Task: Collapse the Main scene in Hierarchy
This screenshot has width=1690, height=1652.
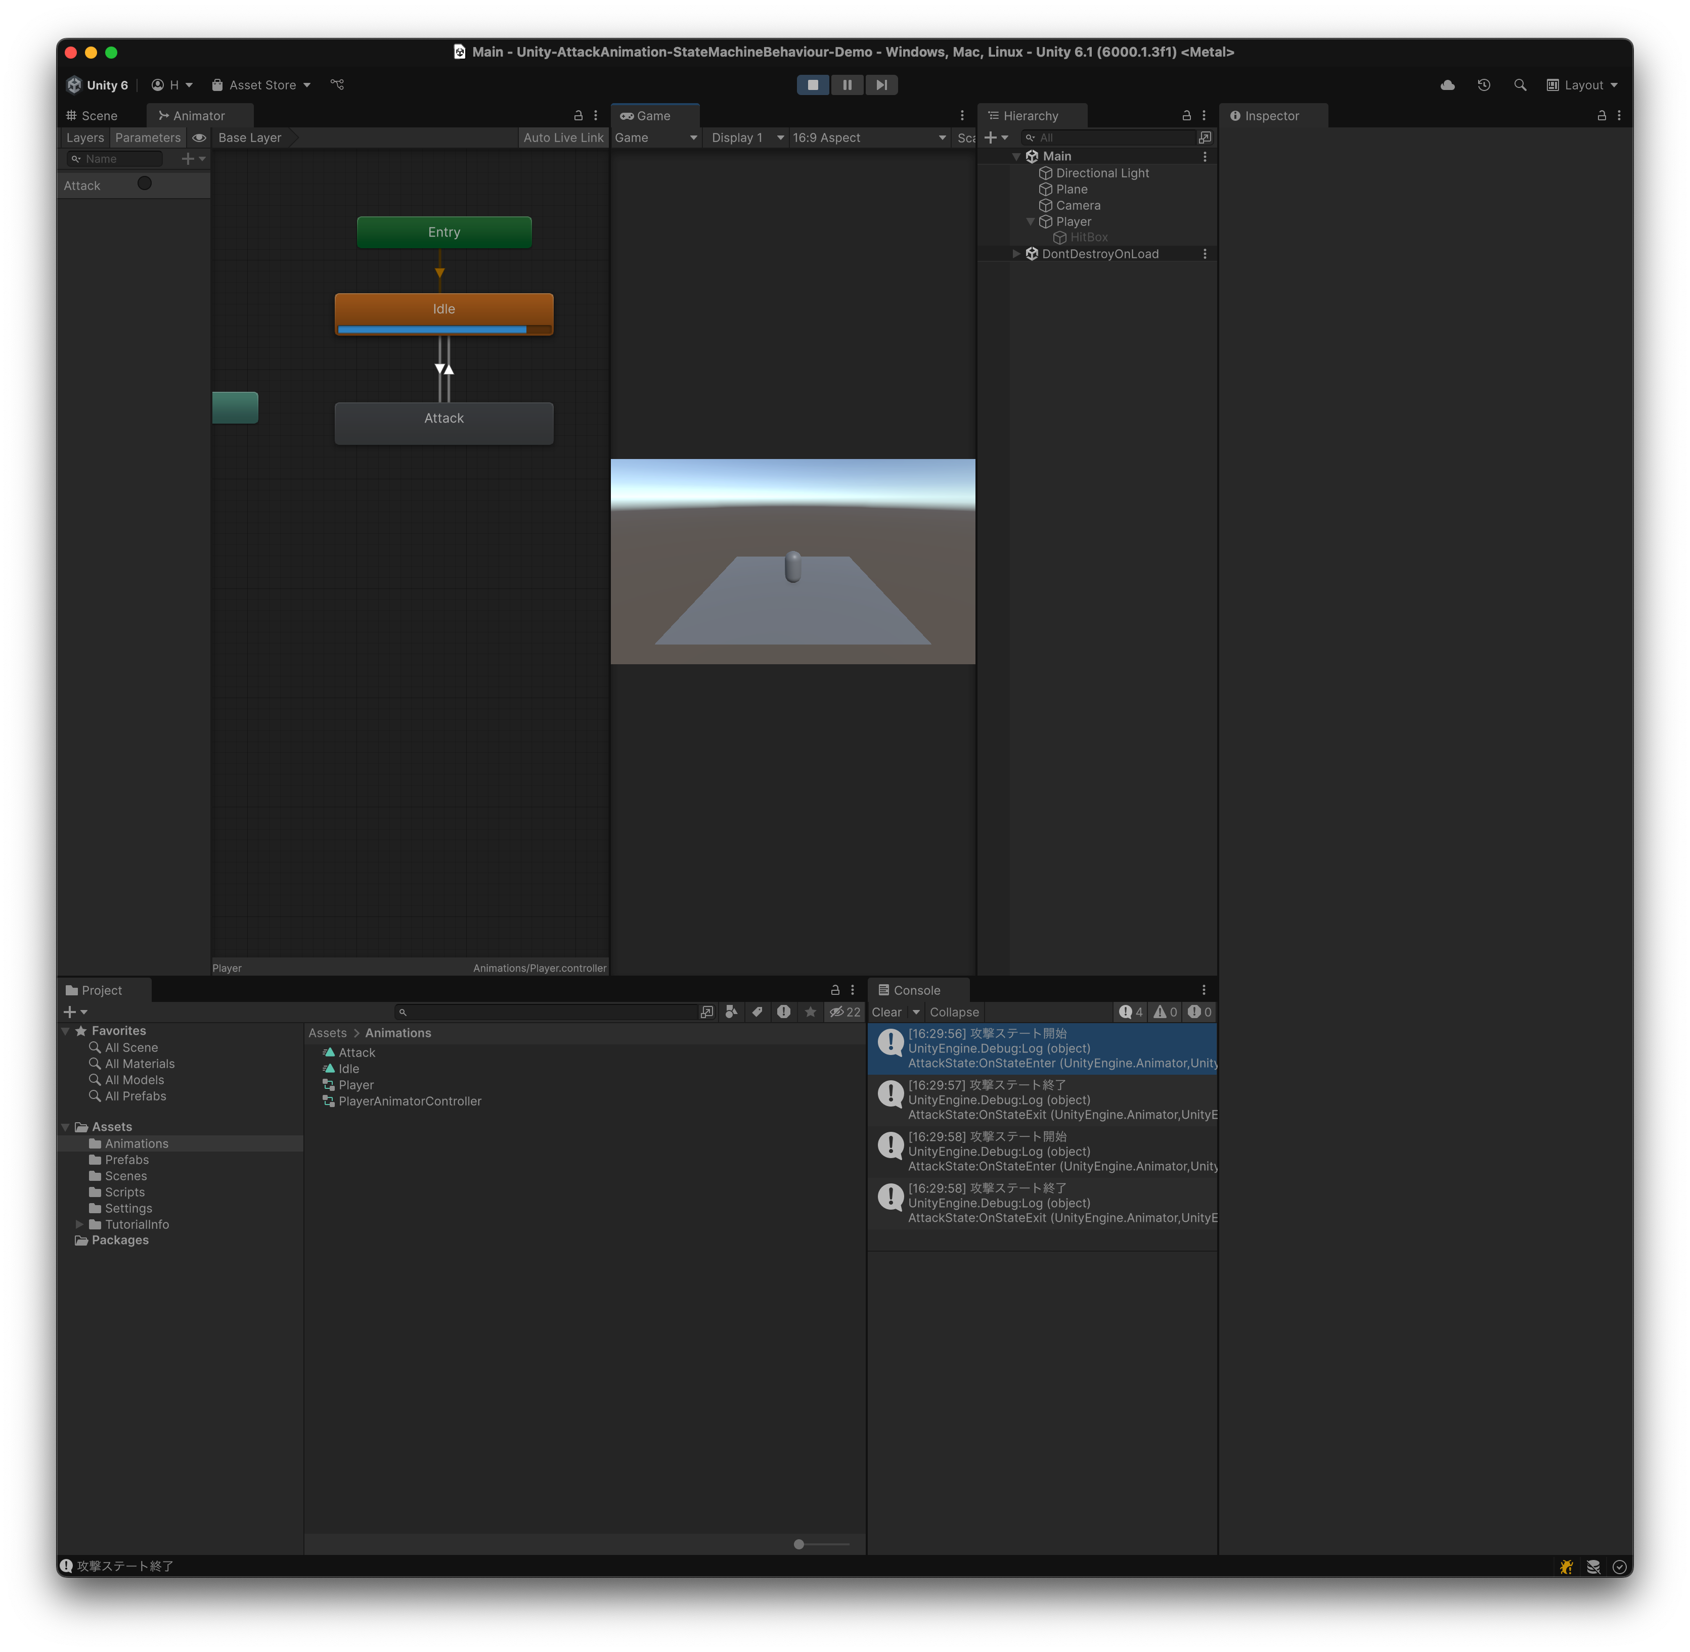Action: point(1016,156)
